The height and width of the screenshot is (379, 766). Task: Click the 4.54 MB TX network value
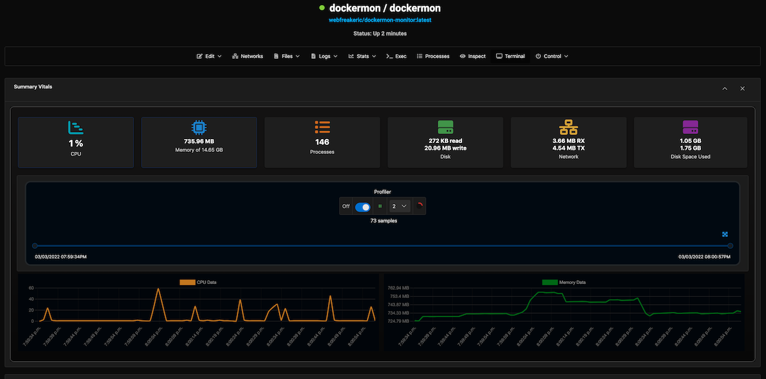coord(569,148)
